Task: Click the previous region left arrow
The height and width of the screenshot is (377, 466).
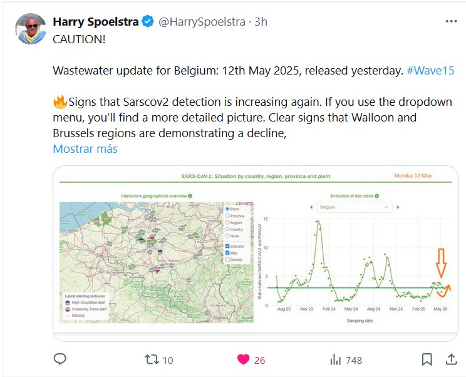Action: (311, 207)
